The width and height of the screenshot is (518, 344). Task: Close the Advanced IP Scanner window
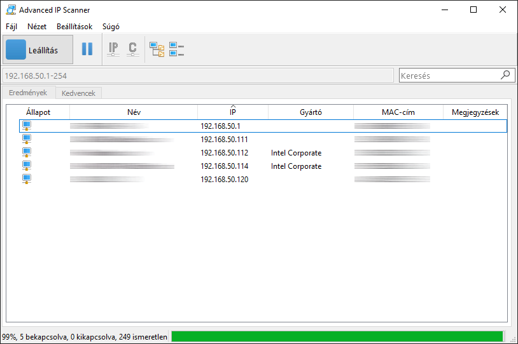(503, 10)
